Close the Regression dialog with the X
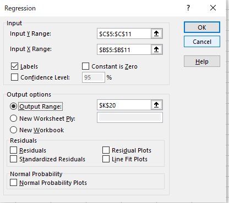 point(213,8)
